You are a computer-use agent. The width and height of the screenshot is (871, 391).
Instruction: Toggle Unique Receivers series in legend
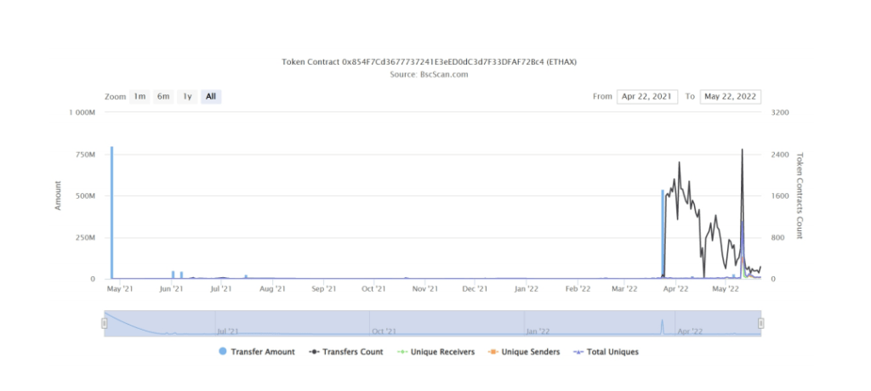point(436,352)
